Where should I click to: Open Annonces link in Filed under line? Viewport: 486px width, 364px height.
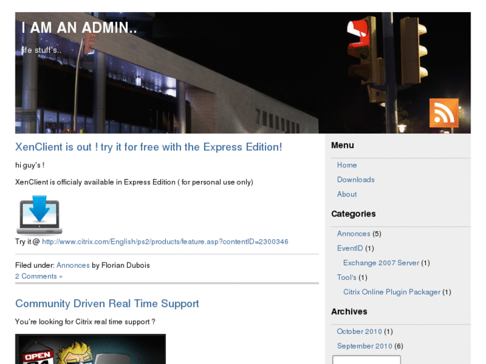73,265
